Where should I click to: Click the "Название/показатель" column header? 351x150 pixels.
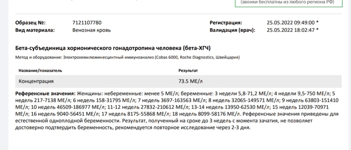point(40,70)
